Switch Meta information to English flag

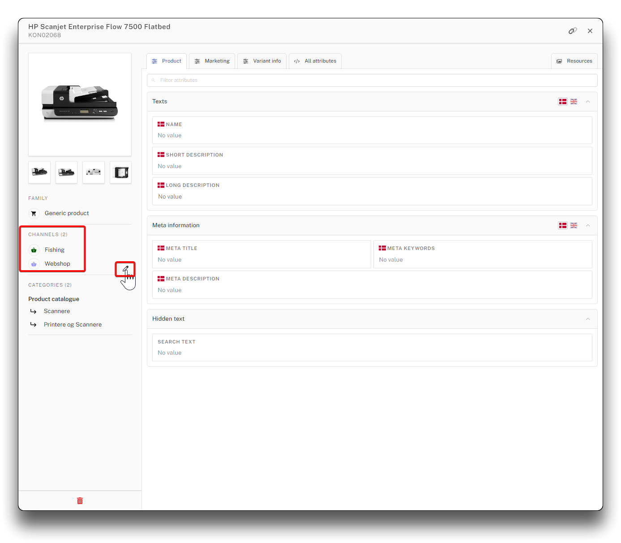tap(574, 225)
